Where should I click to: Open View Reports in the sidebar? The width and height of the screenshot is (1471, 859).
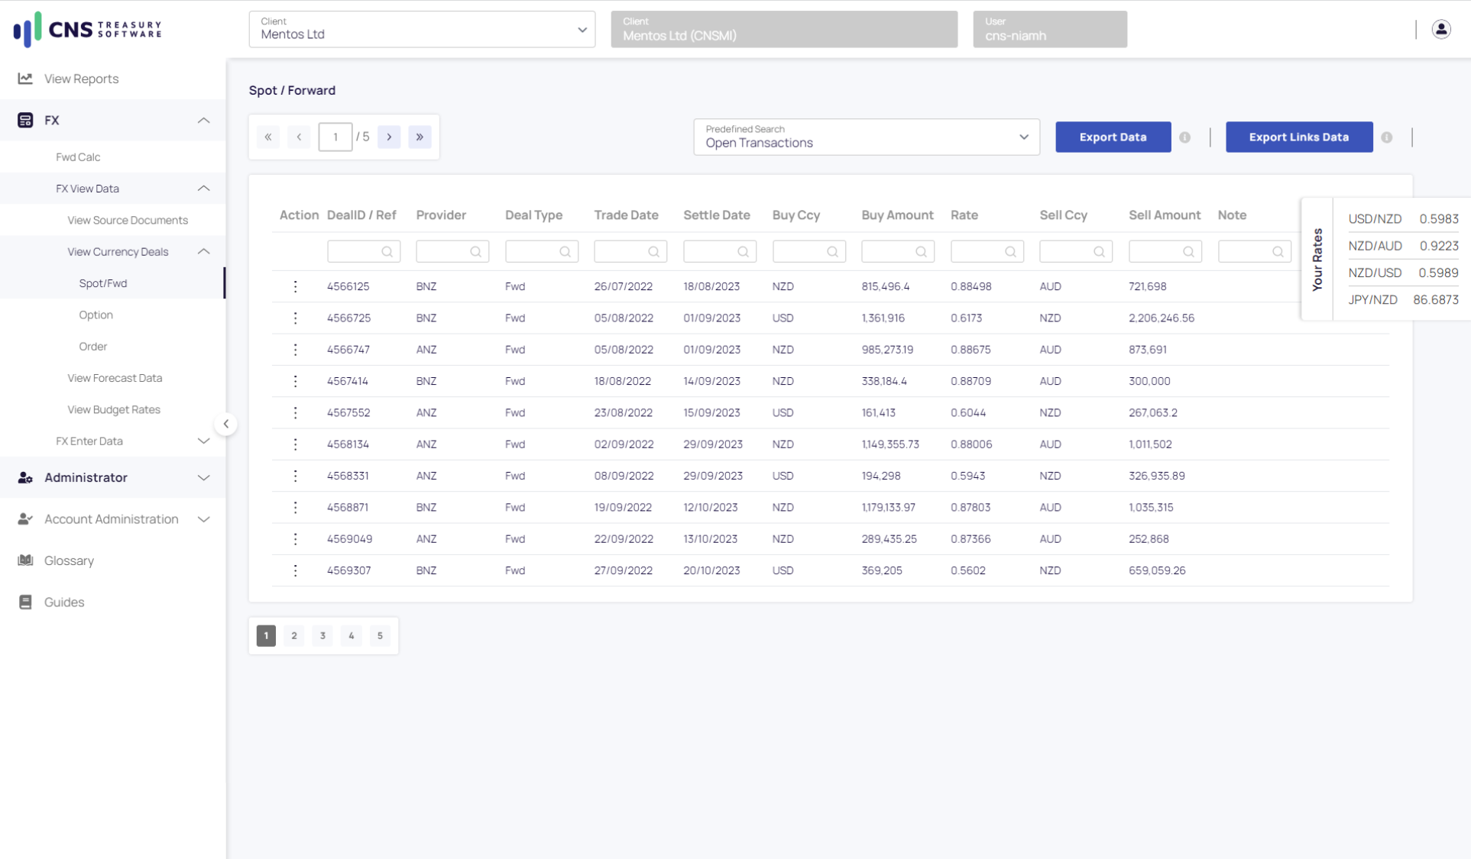pyautogui.click(x=81, y=79)
